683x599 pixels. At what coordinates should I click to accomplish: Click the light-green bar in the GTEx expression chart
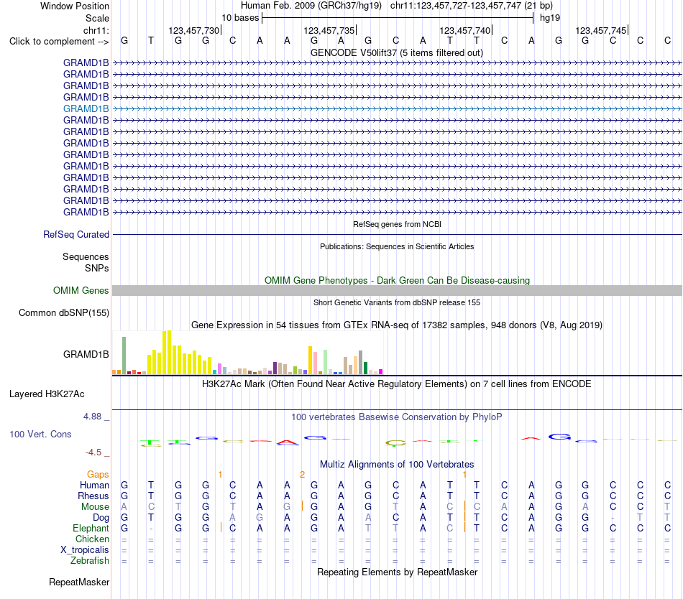[326, 362]
